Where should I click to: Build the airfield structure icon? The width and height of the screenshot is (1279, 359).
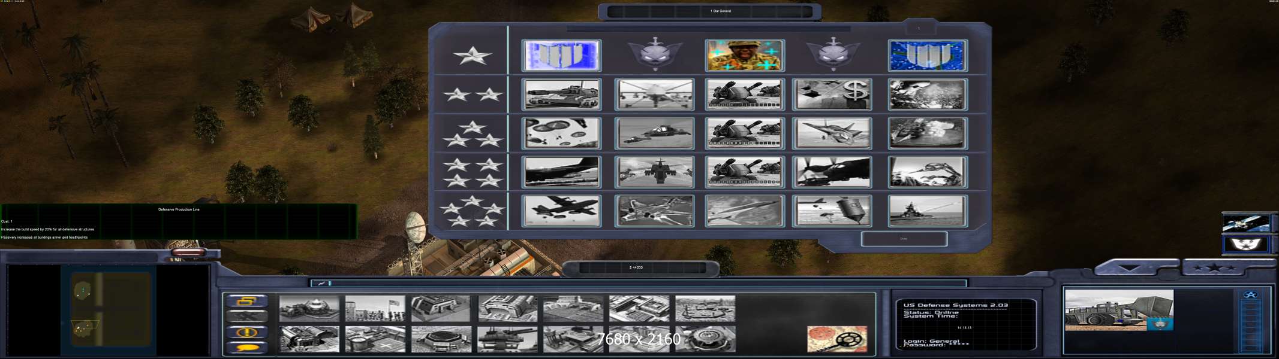tap(573, 309)
